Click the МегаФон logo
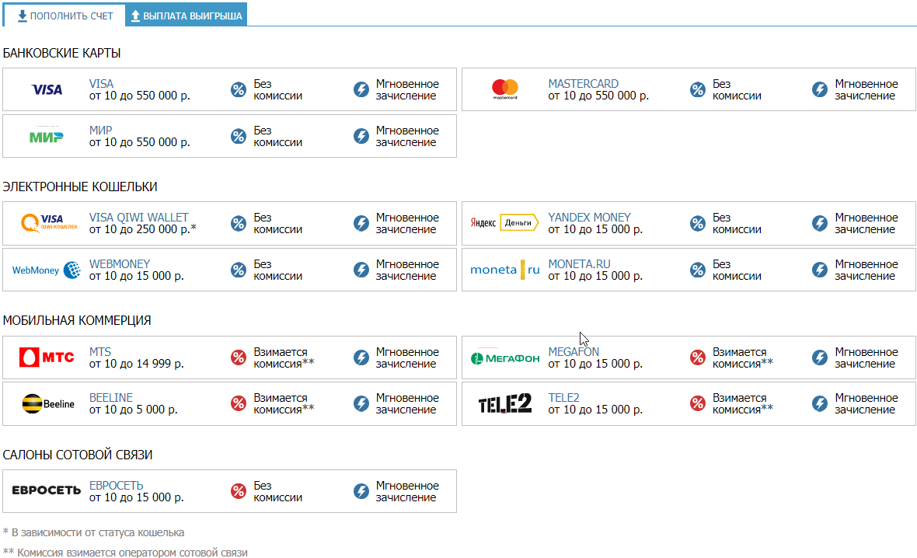The height and width of the screenshot is (558, 917). tap(504, 358)
